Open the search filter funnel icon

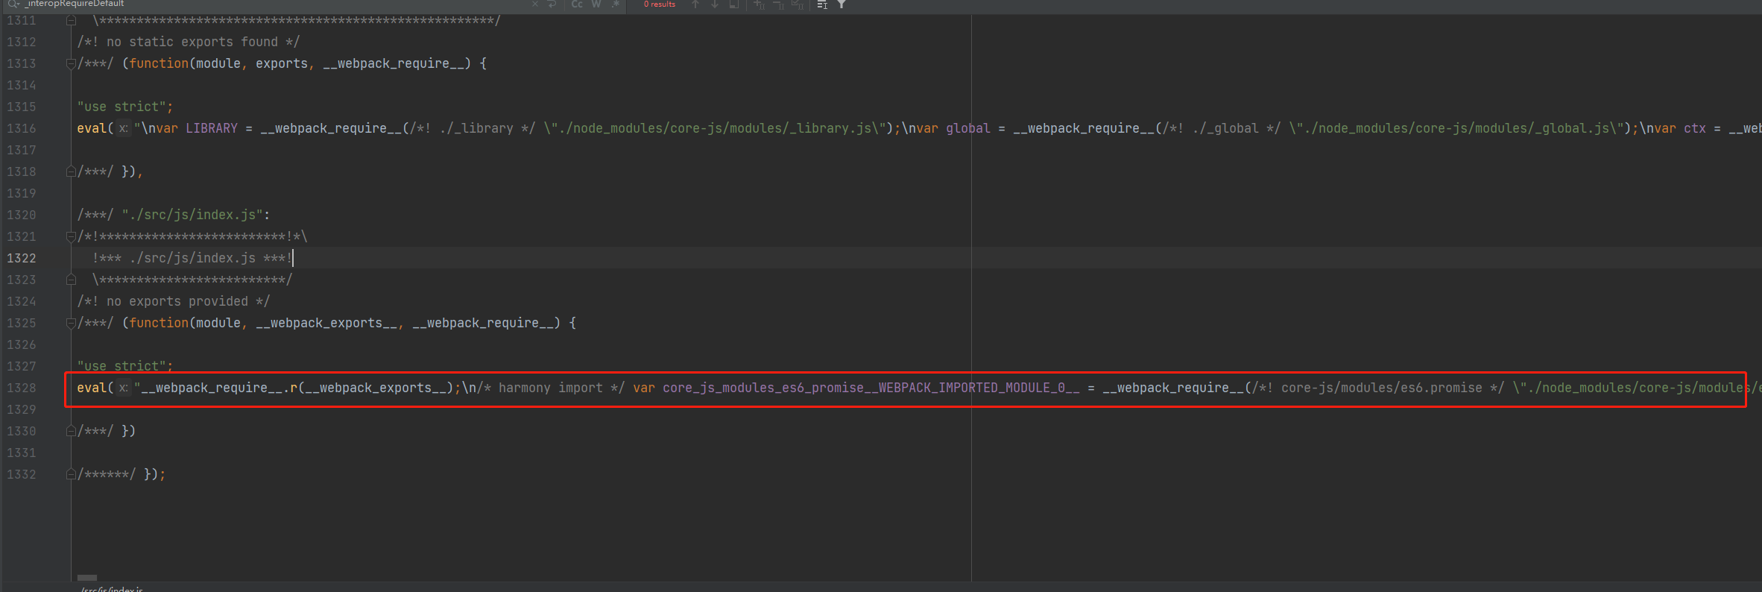tap(841, 4)
